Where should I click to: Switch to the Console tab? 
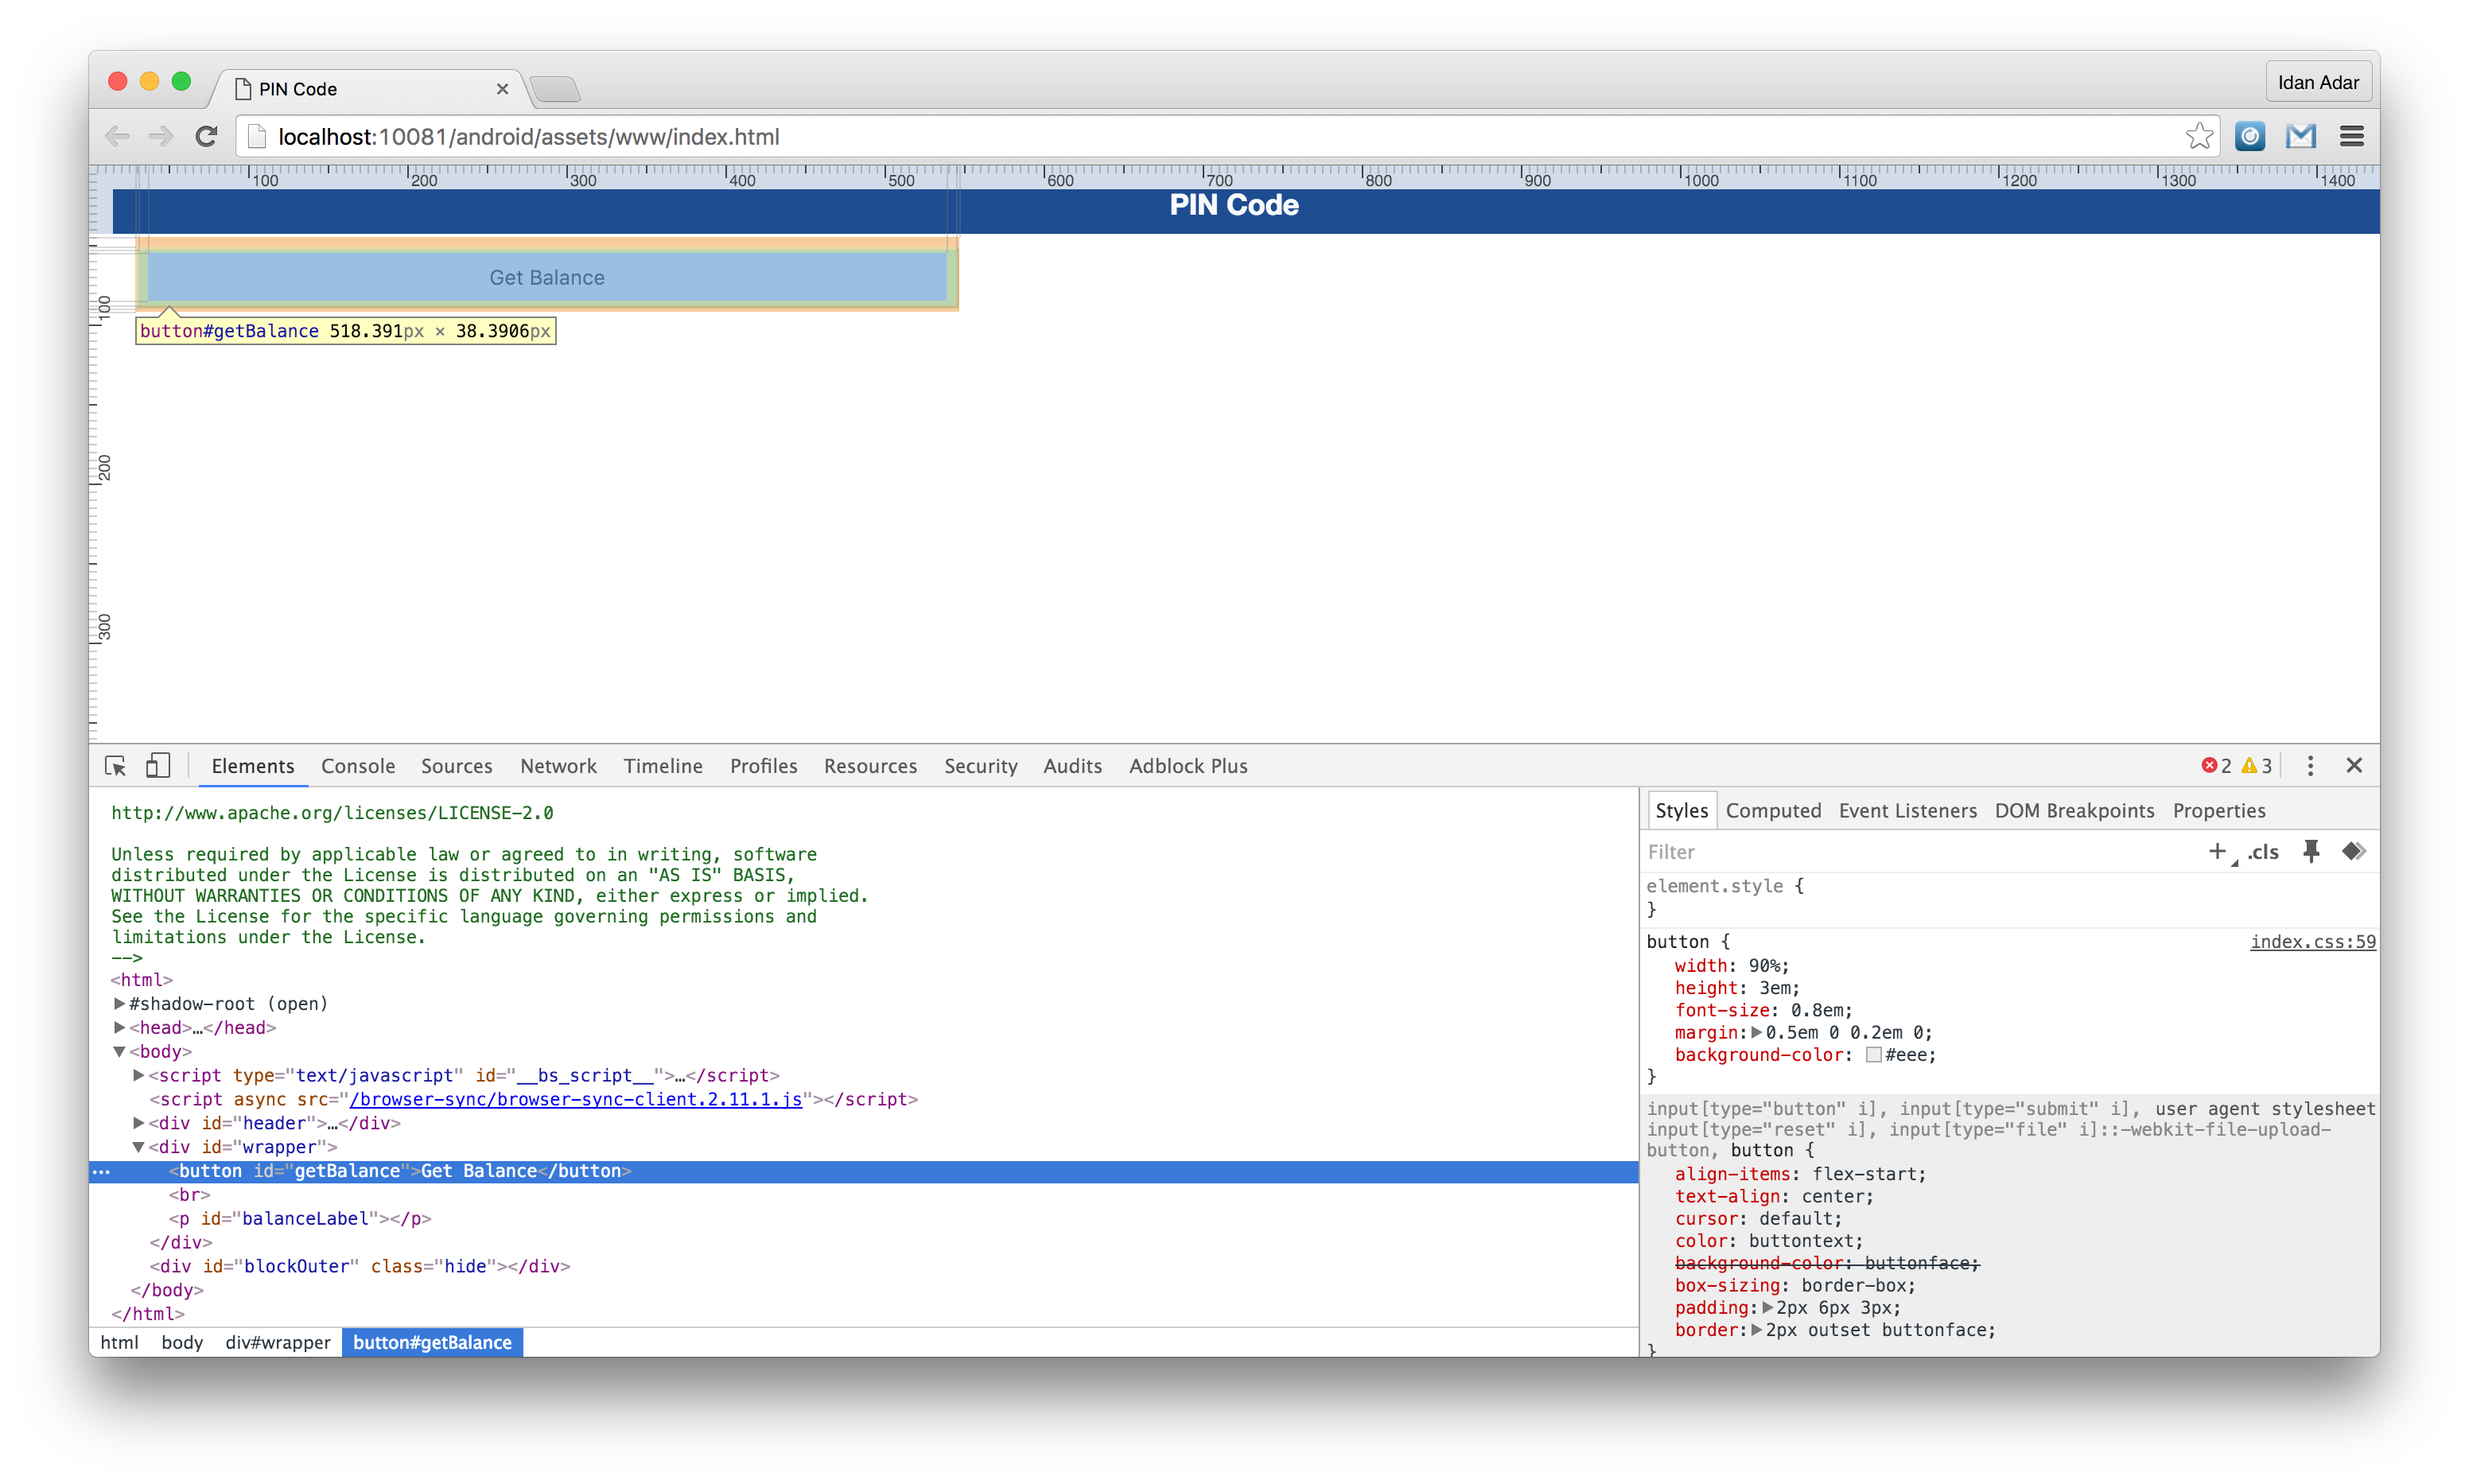pos(357,766)
